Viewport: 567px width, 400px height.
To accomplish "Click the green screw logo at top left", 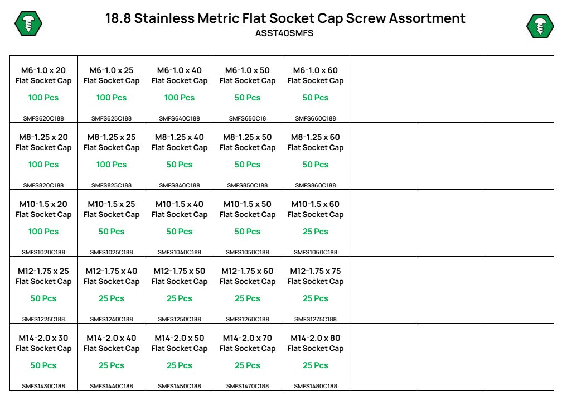I will pyautogui.click(x=28, y=23).
